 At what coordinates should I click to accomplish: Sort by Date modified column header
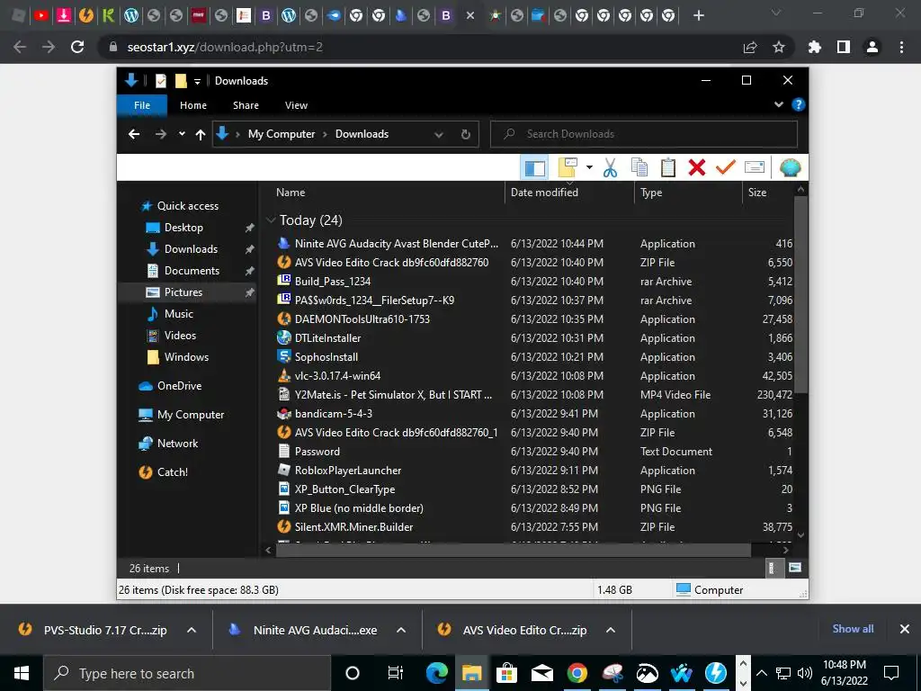(x=544, y=193)
